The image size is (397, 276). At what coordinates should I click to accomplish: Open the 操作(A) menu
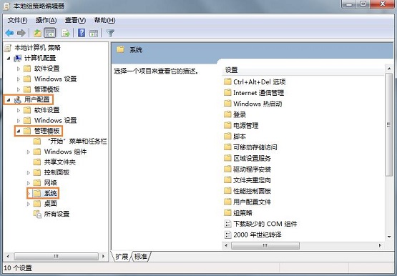46,20
